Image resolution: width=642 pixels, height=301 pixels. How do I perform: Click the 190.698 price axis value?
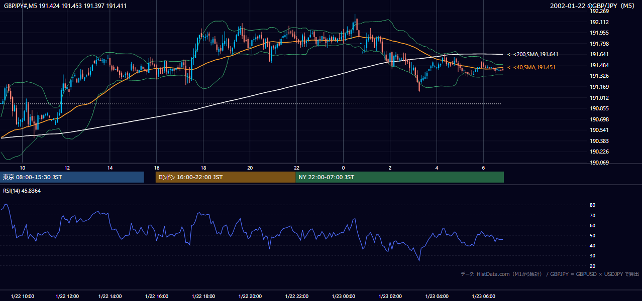coord(599,119)
